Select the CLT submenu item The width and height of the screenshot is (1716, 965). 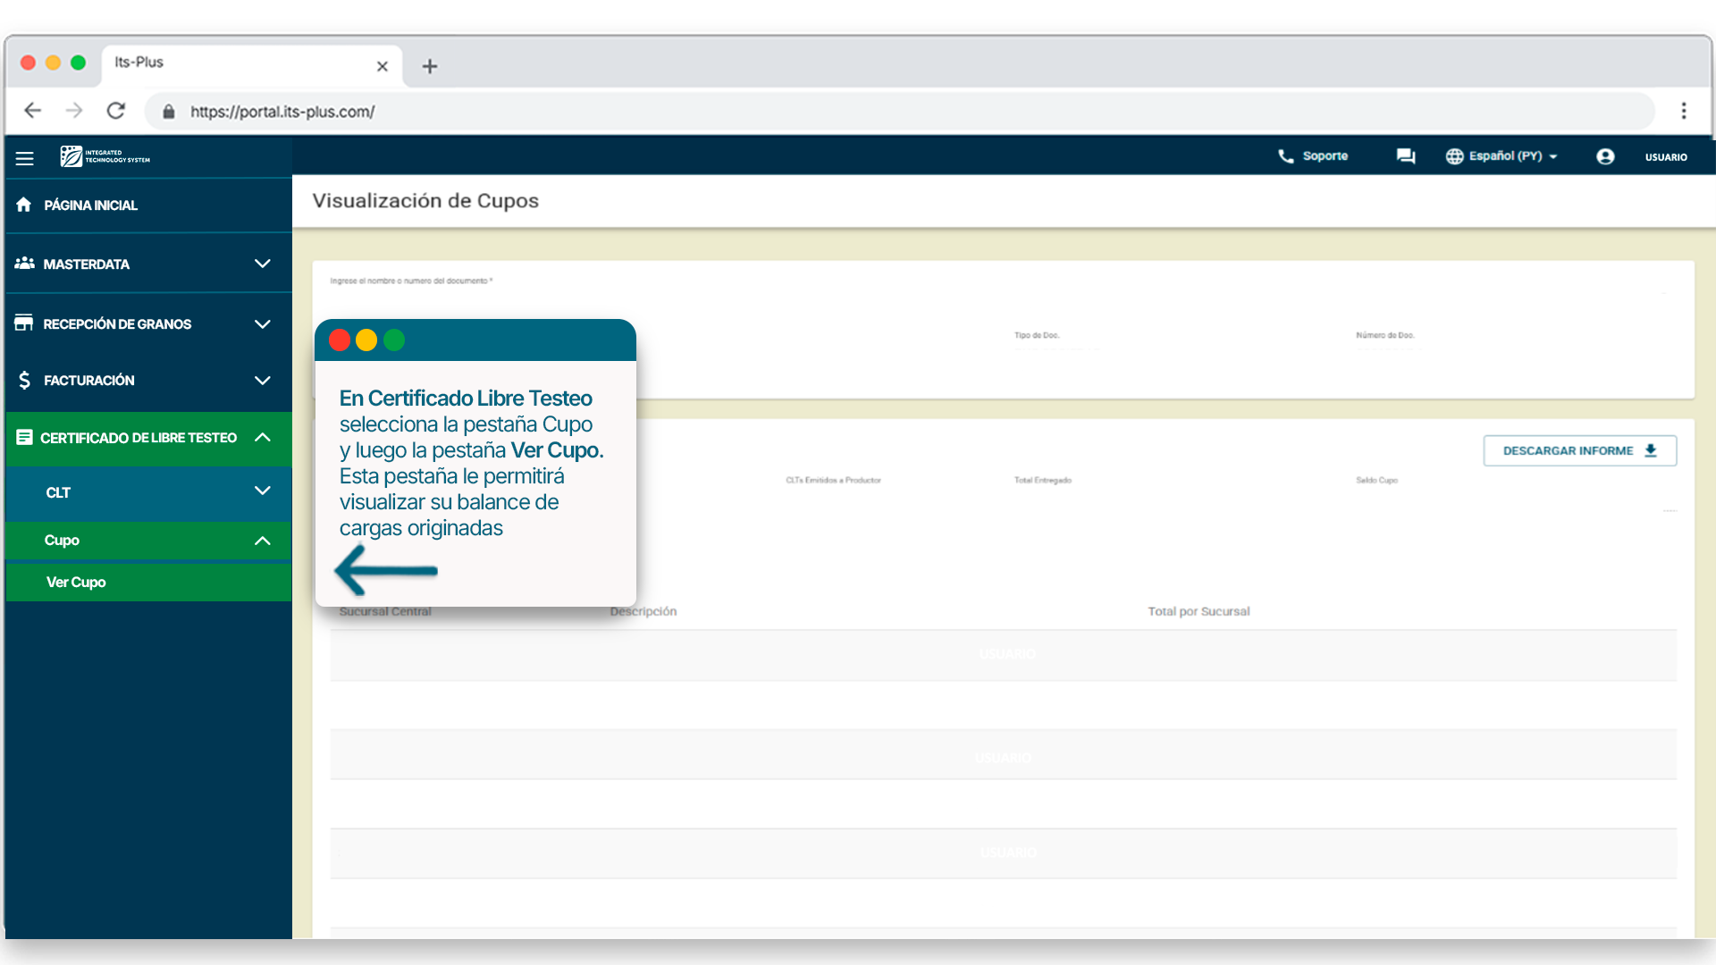tap(59, 492)
